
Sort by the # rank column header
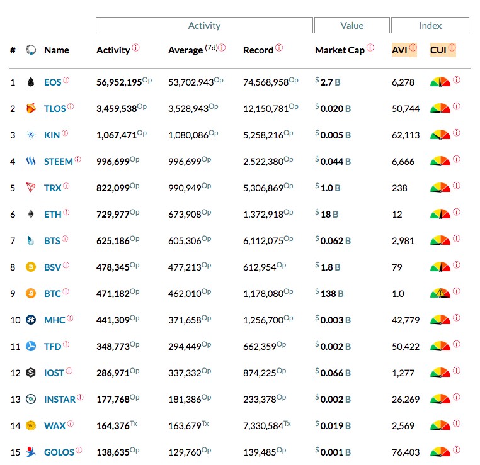13,50
